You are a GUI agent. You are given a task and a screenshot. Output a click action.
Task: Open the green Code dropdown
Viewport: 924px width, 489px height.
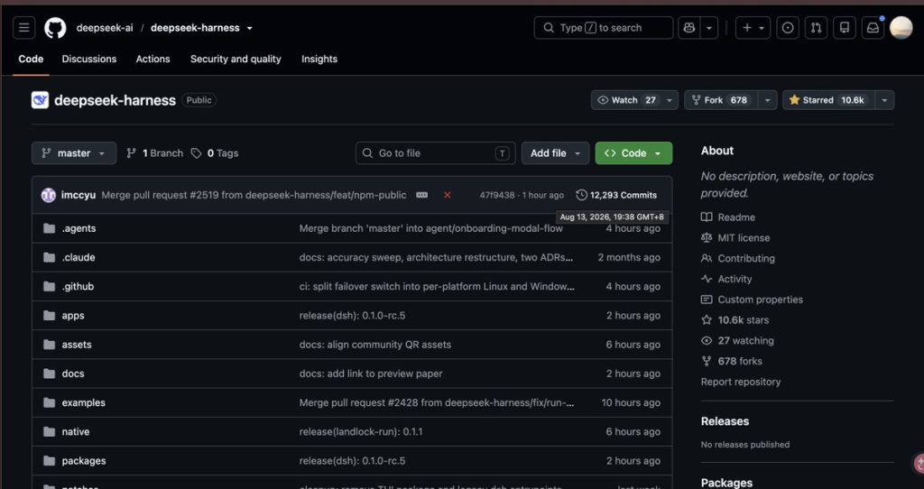pyautogui.click(x=633, y=153)
